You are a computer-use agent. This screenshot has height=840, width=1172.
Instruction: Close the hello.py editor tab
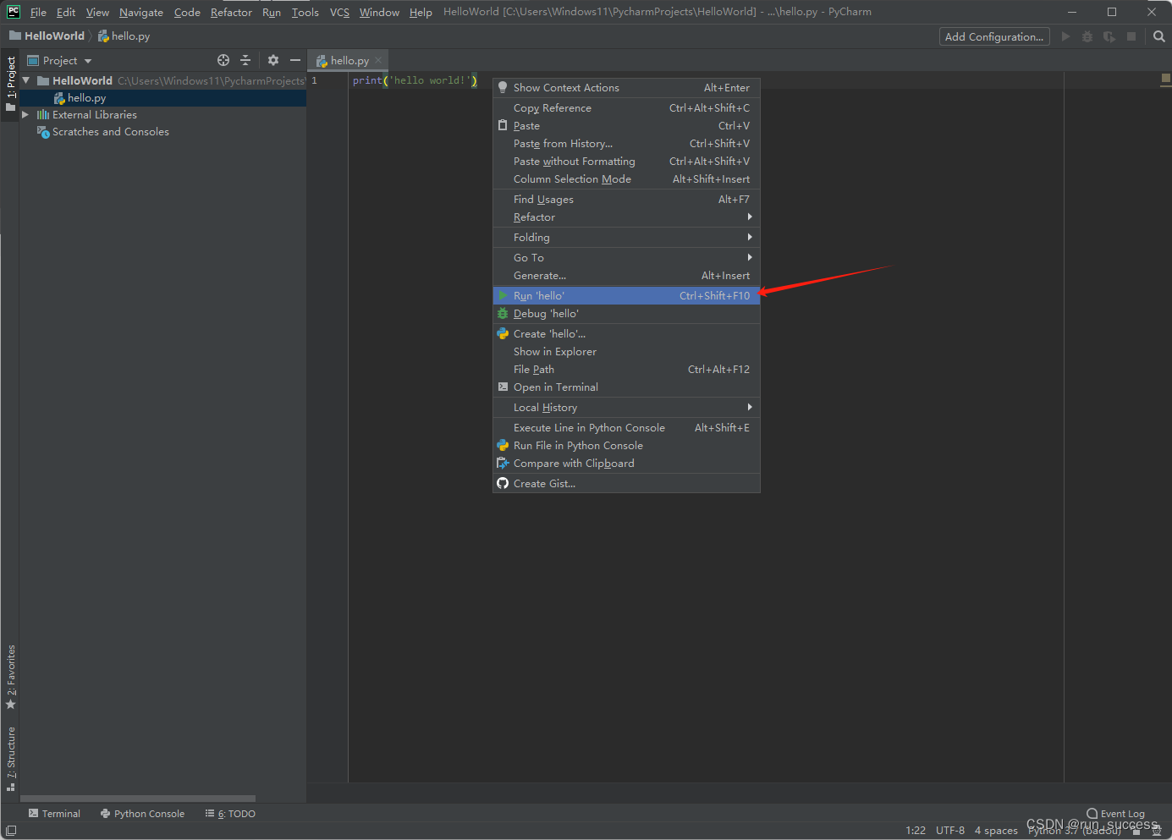tap(378, 60)
